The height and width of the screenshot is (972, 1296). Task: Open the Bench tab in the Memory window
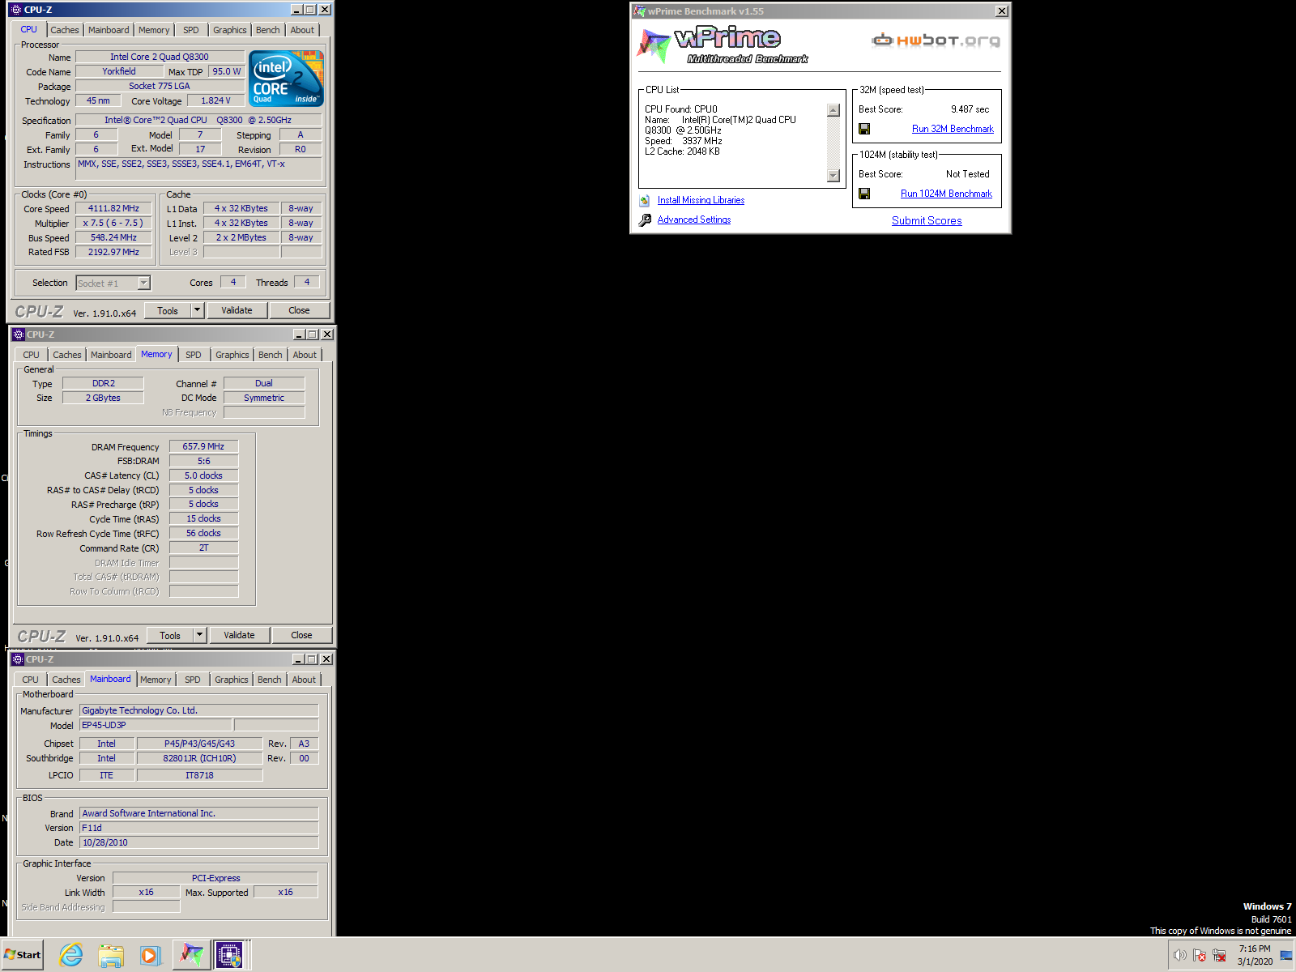click(271, 355)
